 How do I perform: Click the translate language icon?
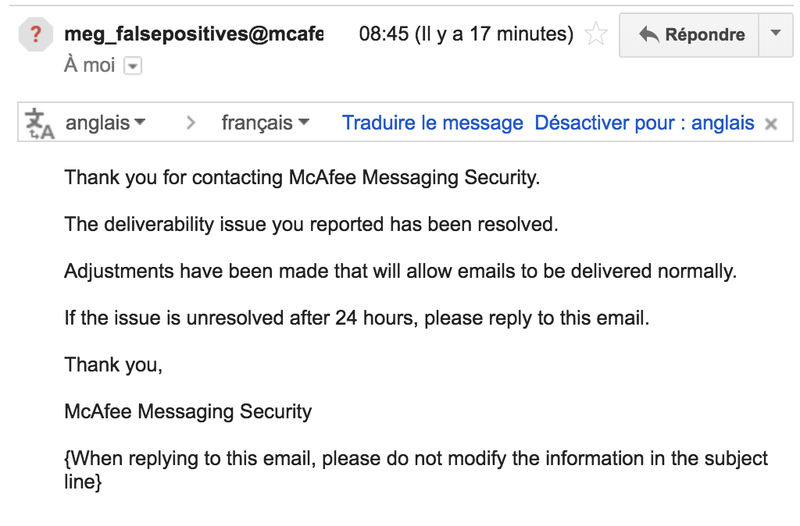[39, 123]
